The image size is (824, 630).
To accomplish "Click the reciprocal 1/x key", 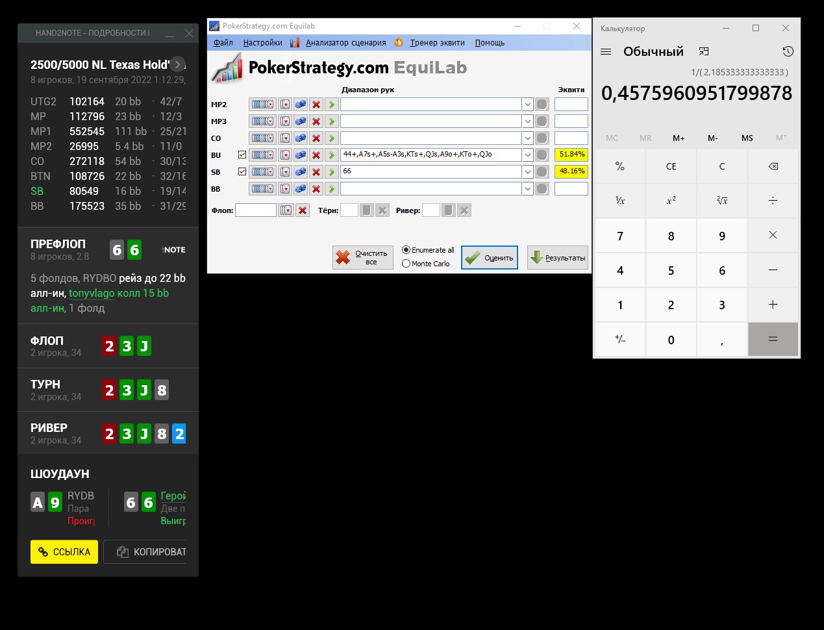I will [x=620, y=201].
